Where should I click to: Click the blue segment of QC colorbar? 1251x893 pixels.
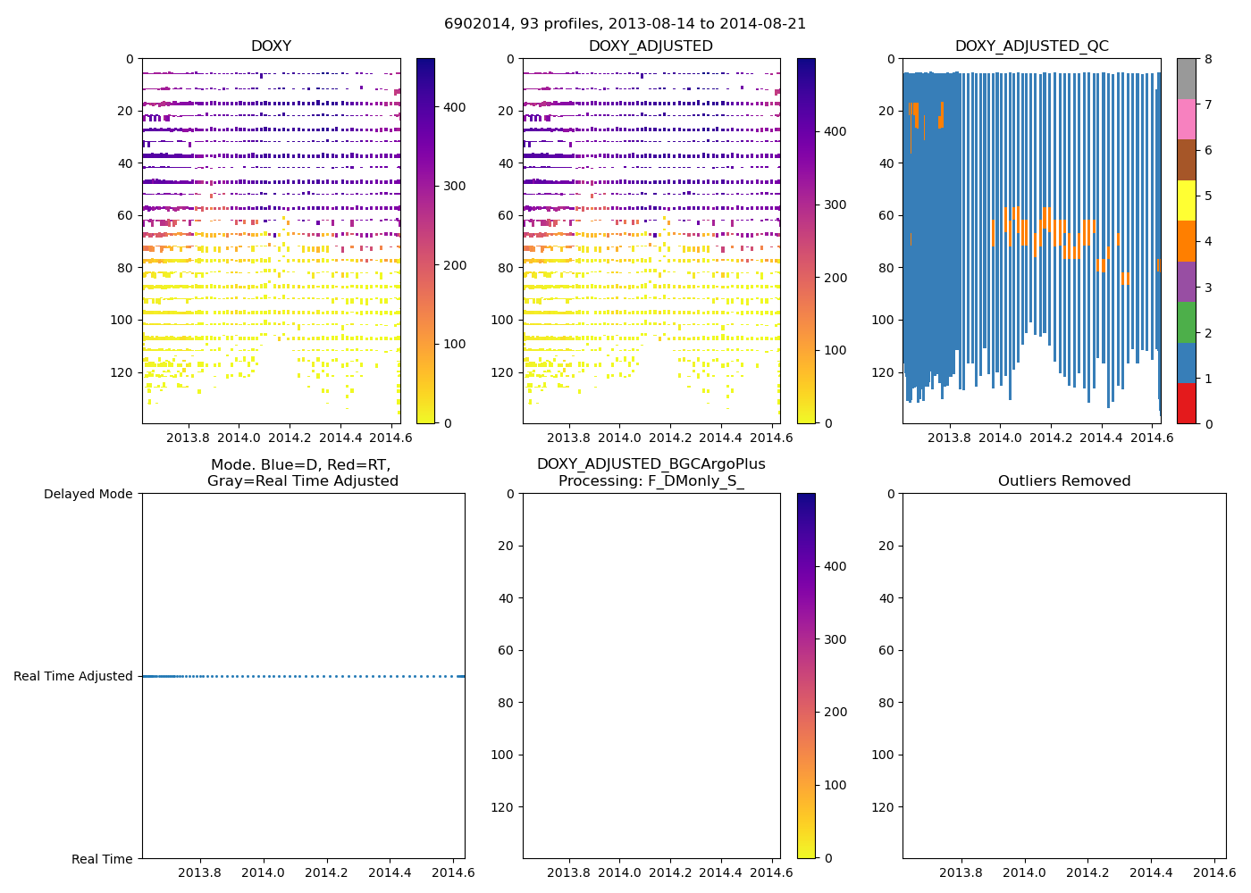pyautogui.click(x=1186, y=363)
